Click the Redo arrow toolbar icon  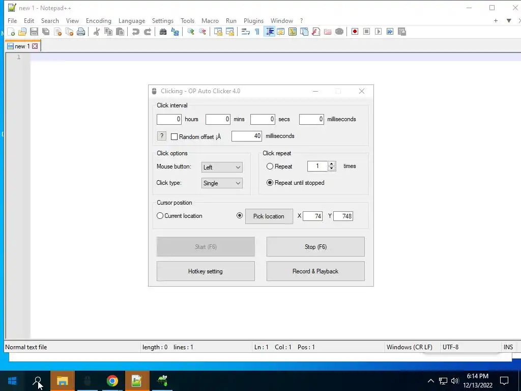click(x=147, y=32)
